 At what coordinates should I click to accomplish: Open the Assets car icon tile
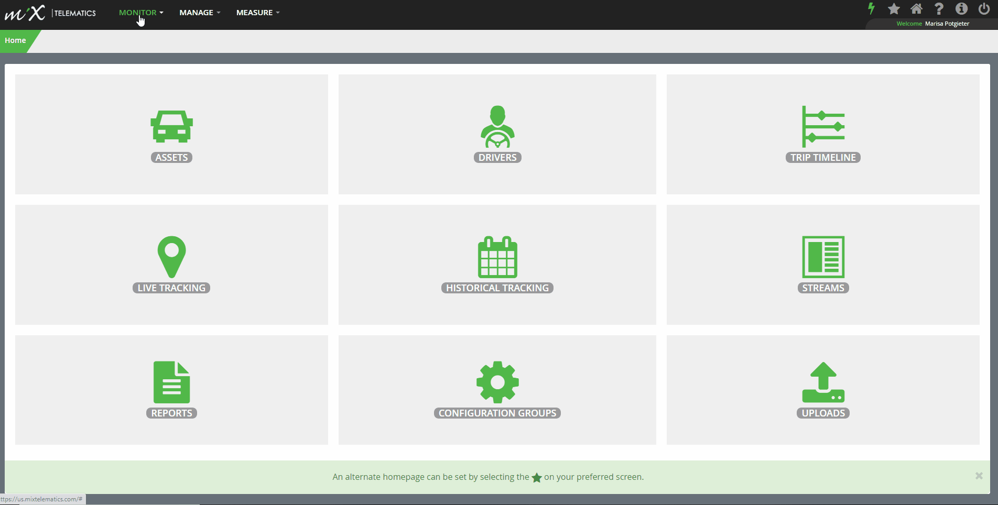171,126
